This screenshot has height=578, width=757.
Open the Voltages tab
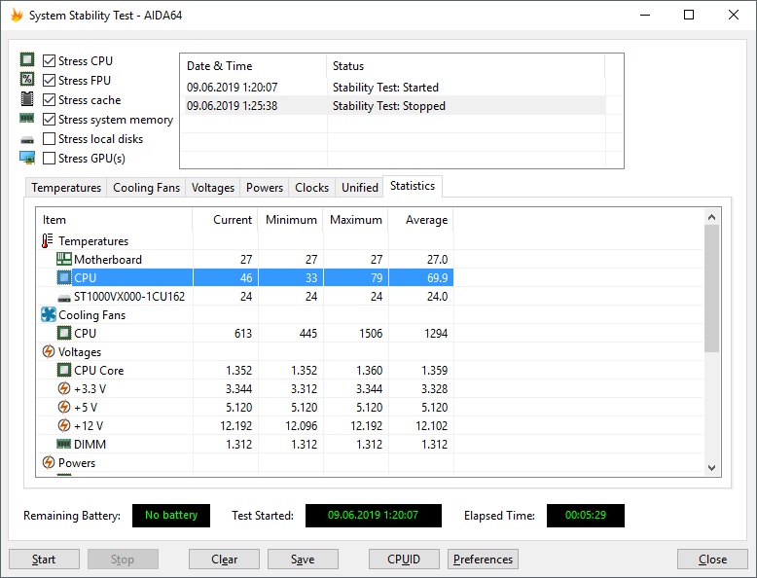[212, 188]
